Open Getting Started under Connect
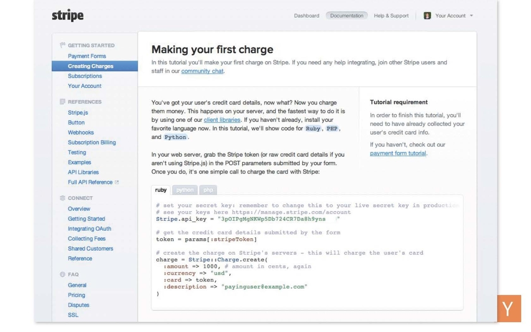This screenshot has width=531, height=332. click(86, 219)
